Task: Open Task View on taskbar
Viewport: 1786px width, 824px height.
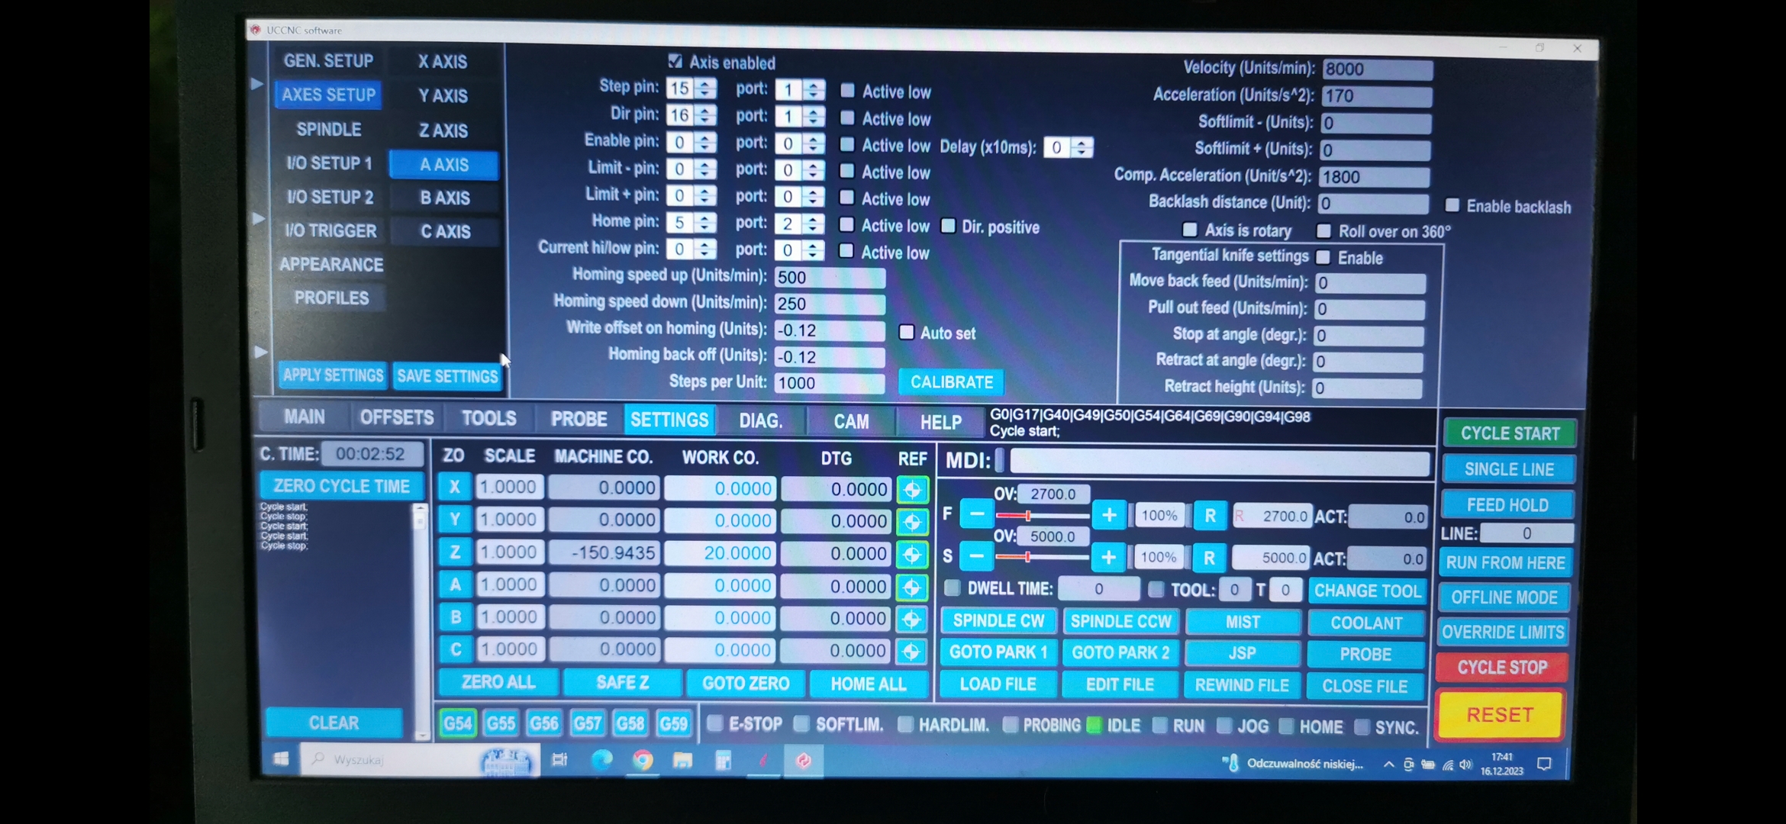Action: tap(559, 760)
